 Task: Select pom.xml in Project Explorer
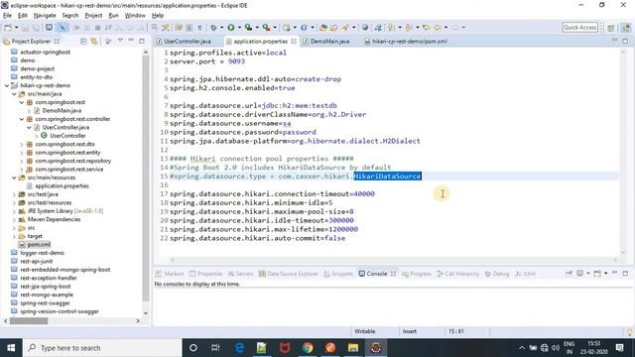(x=39, y=245)
